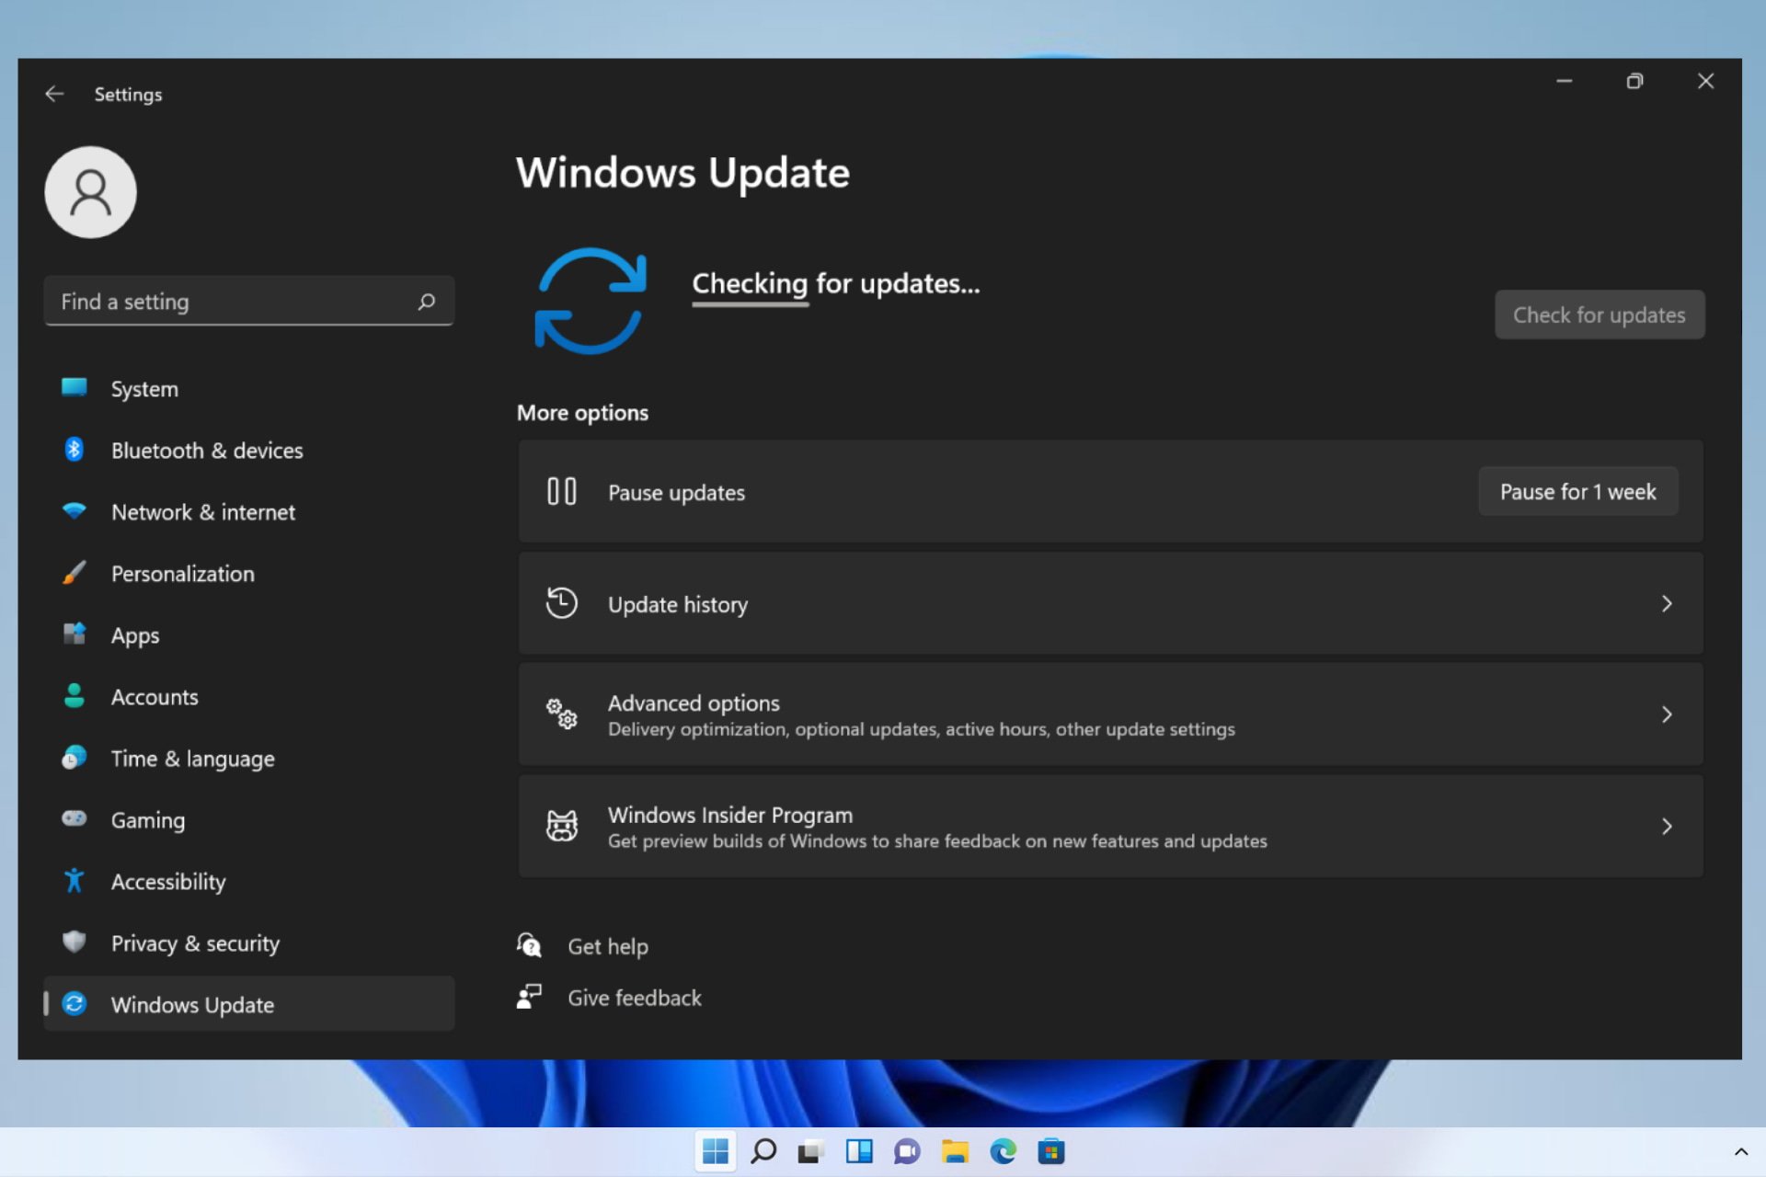The image size is (1766, 1177).
Task: Open Privacy & security settings
Action: click(194, 942)
